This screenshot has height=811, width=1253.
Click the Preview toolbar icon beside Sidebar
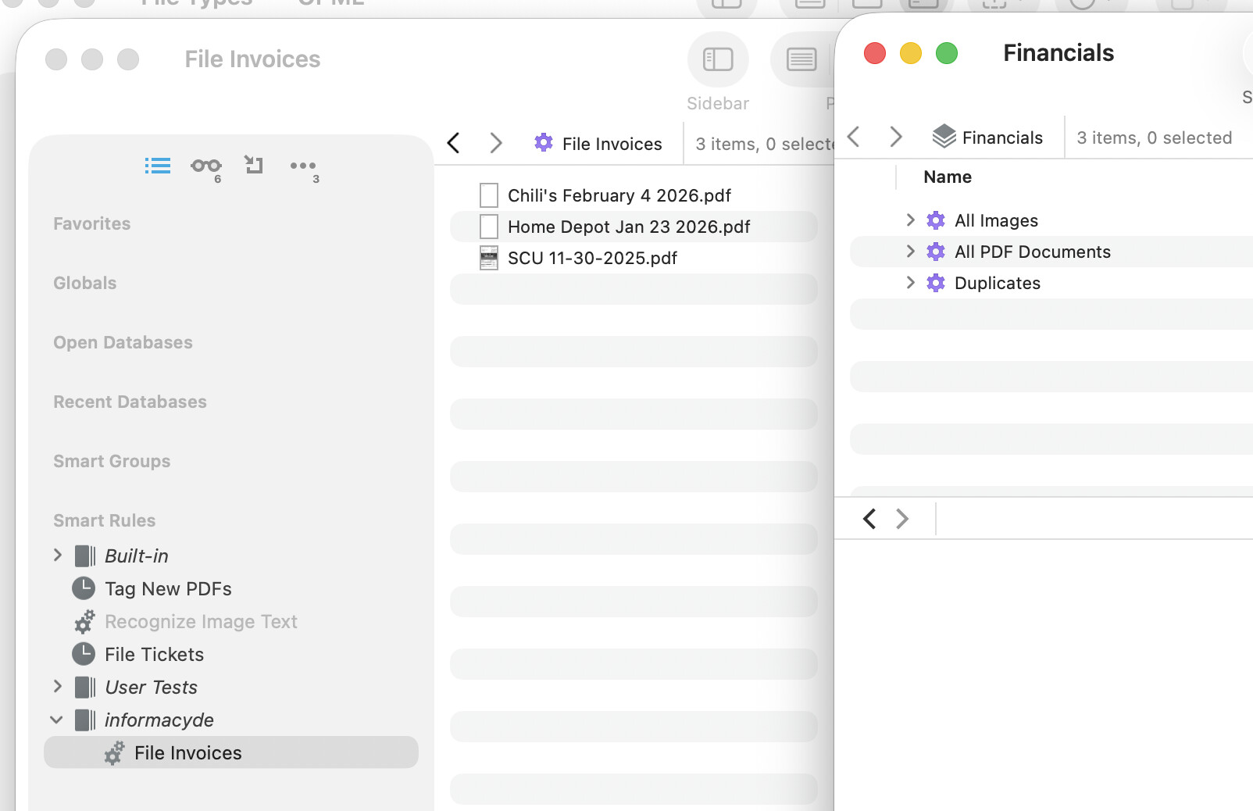coord(801,59)
